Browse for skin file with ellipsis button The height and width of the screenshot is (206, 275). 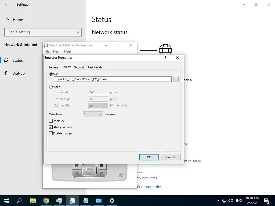point(176,79)
